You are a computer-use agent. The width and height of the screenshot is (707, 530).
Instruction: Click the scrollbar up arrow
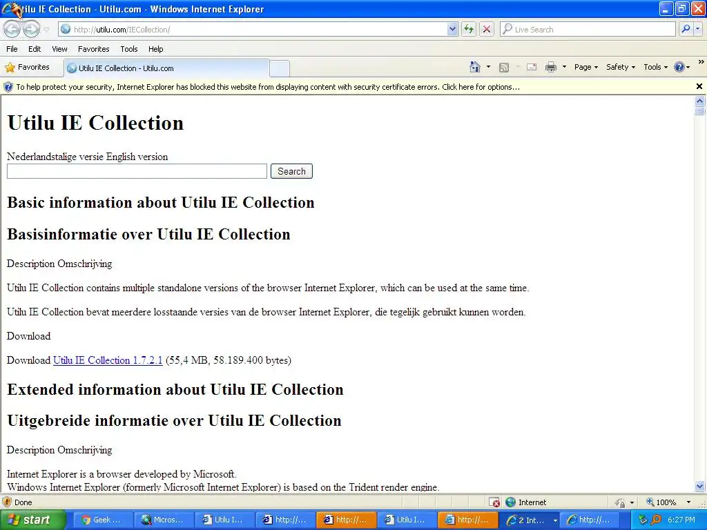[700, 101]
